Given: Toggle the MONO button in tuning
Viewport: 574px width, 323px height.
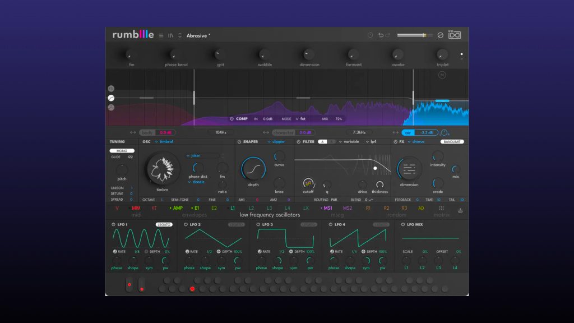Looking at the screenshot, I should pyautogui.click(x=122, y=150).
